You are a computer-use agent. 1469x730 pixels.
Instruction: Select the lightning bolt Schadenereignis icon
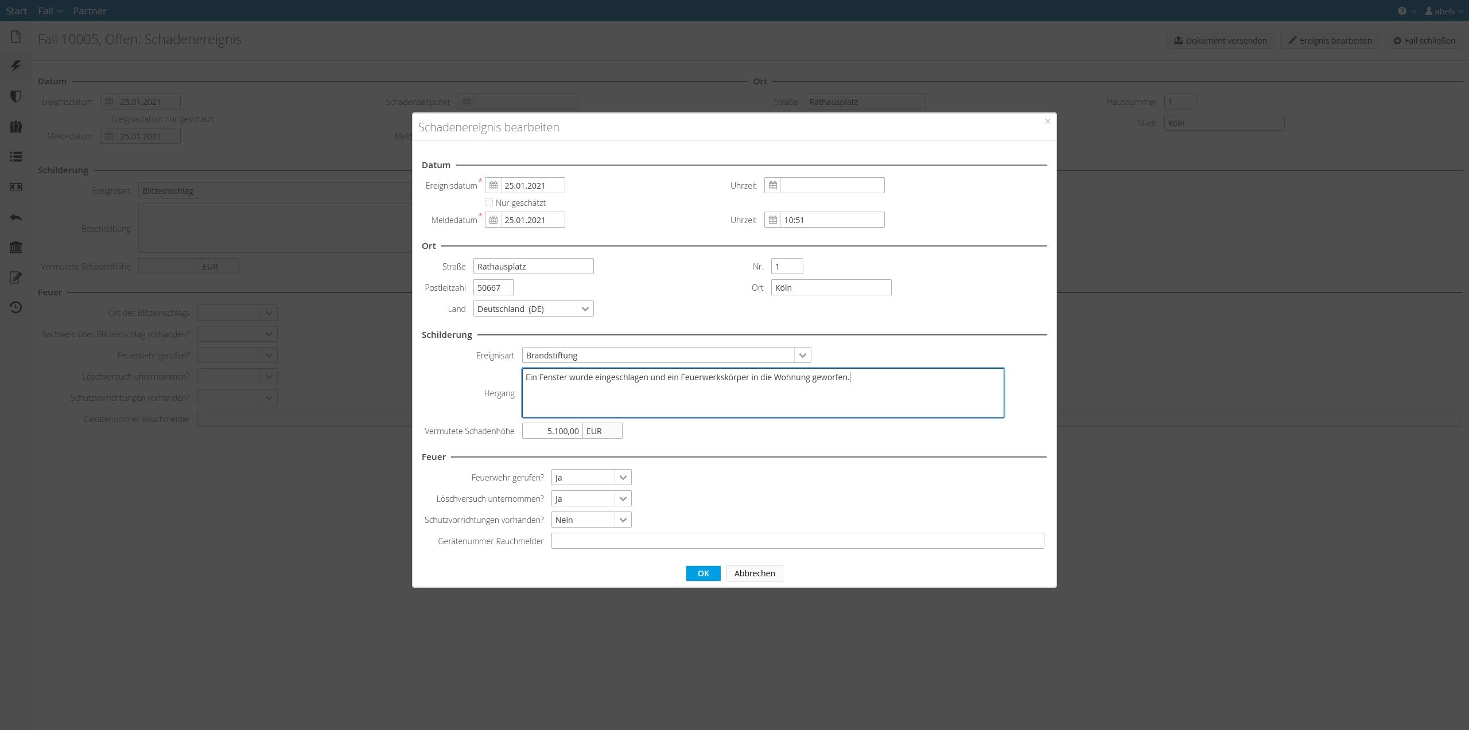coord(15,66)
